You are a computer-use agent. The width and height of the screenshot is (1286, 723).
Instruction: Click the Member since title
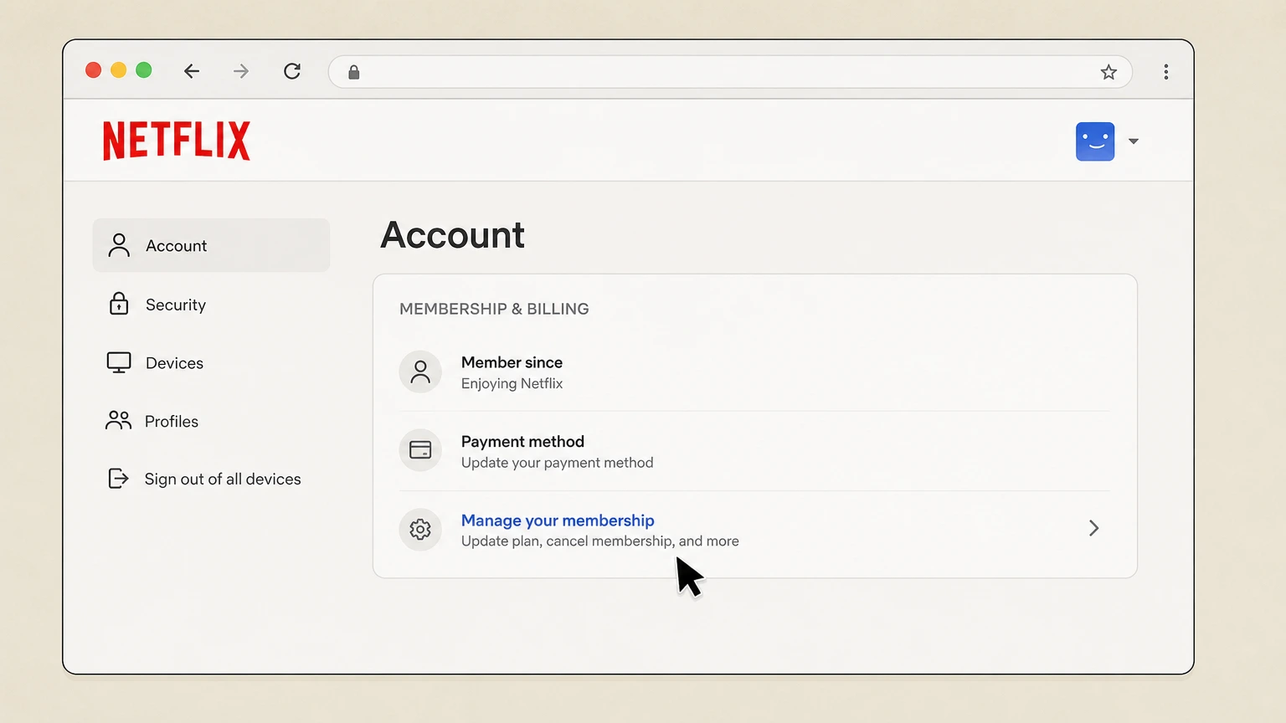point(512,362)
